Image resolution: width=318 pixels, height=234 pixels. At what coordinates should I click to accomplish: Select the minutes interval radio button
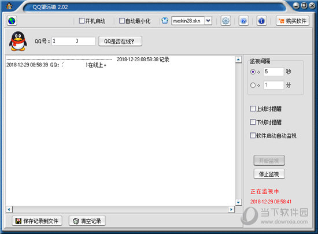pos(253,85)
